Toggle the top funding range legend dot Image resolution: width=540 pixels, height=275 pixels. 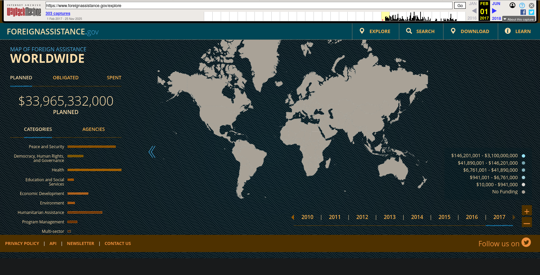tap(523, 156)
